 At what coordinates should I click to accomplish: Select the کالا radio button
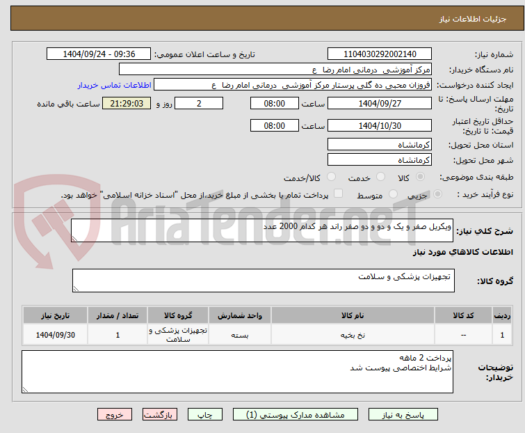[420, 177]
